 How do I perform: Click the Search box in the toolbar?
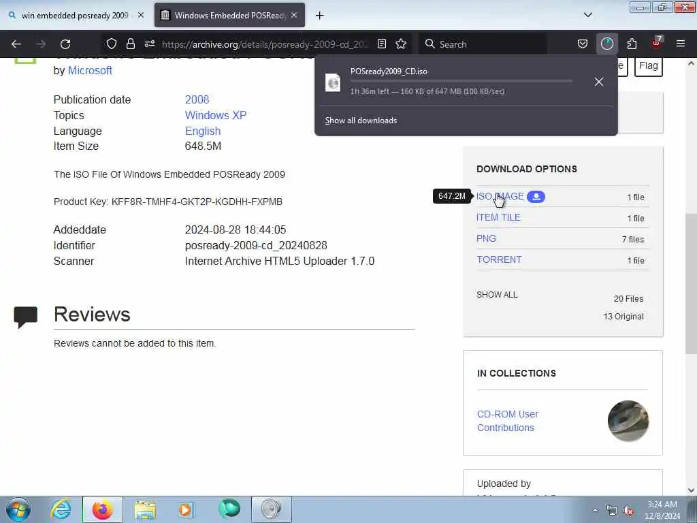(x=483, y=44)
